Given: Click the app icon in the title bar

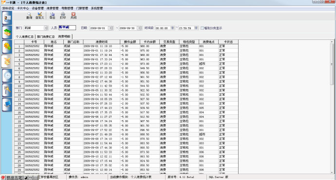Looking at the screenshot, I should 3,2.
